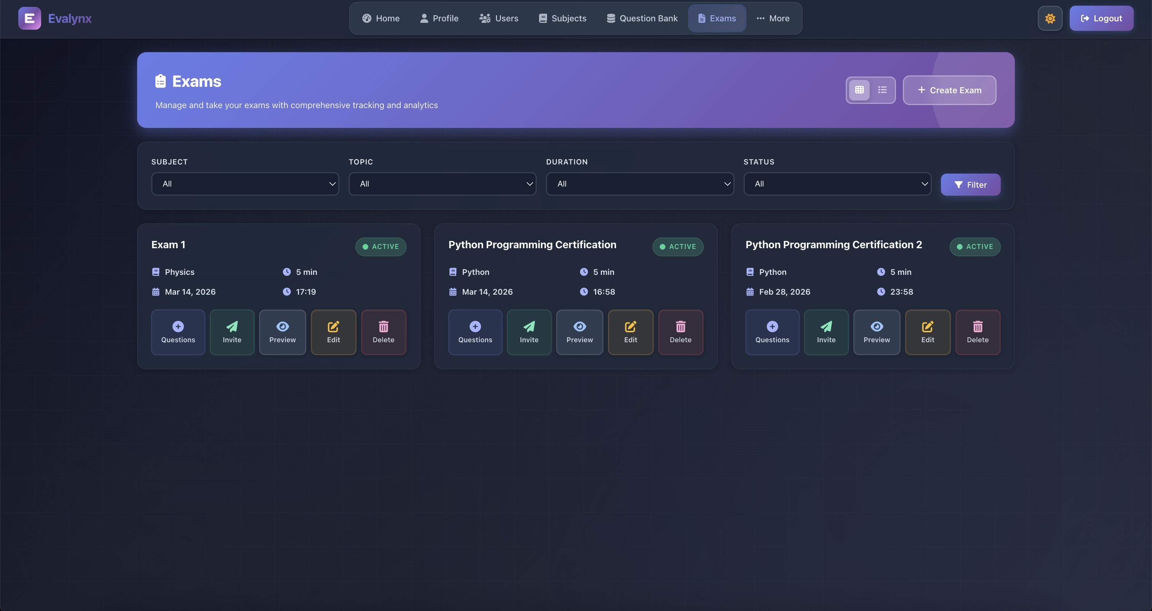Toggle light/dark theme sun button
1152x611 pixels.
point(1050,18)
